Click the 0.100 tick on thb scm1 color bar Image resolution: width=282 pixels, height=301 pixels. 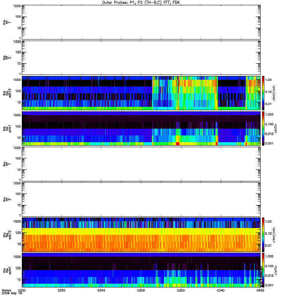tap(269, 124)
